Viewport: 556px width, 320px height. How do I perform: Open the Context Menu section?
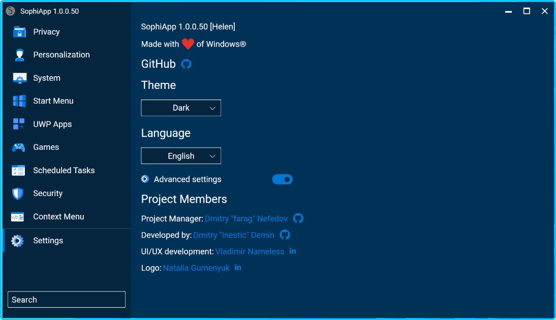coord(58,217)
